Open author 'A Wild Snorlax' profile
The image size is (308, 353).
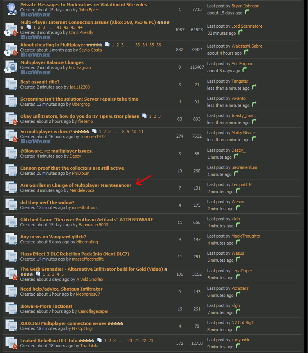pyautogui.click(x=90, y=279)
